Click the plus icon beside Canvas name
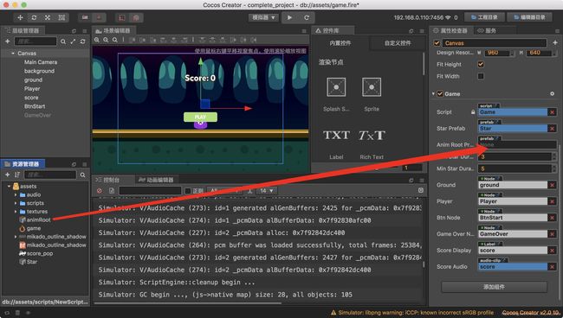Screen dimensions: 563x318 coord(554,42)
